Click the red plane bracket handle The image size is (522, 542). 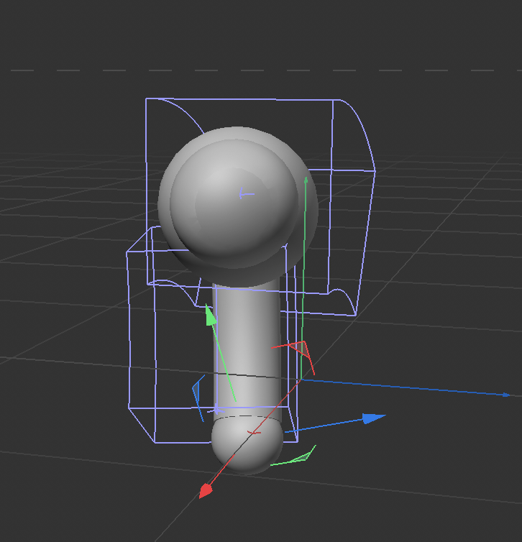point(301,349)
